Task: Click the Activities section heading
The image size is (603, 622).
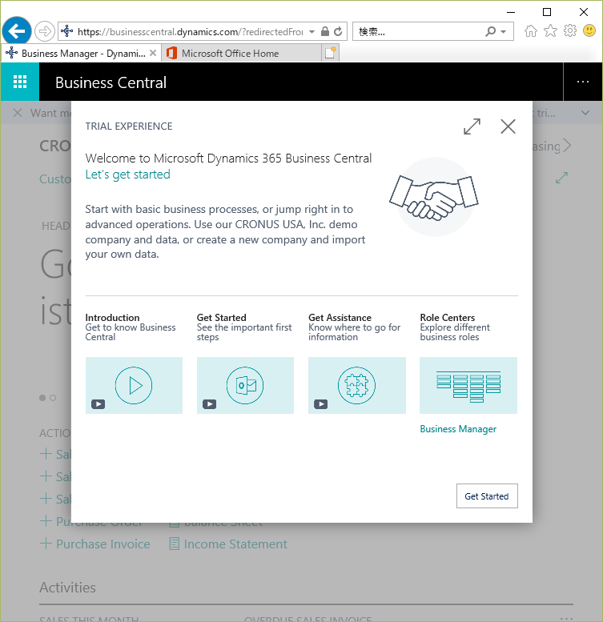Action: point(67,587)
